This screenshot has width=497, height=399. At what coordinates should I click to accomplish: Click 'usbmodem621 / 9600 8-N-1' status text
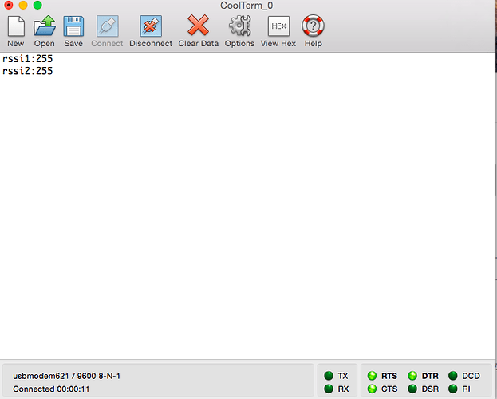pyautogui.click(x=66, y=376)
